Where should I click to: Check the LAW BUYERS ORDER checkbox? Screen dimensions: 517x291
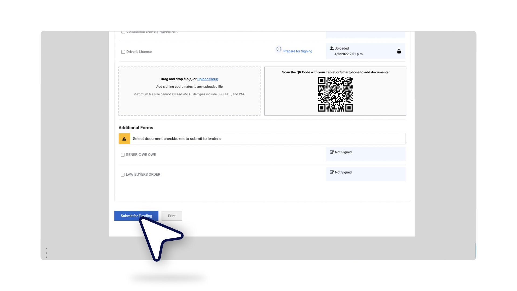point(123,175)
